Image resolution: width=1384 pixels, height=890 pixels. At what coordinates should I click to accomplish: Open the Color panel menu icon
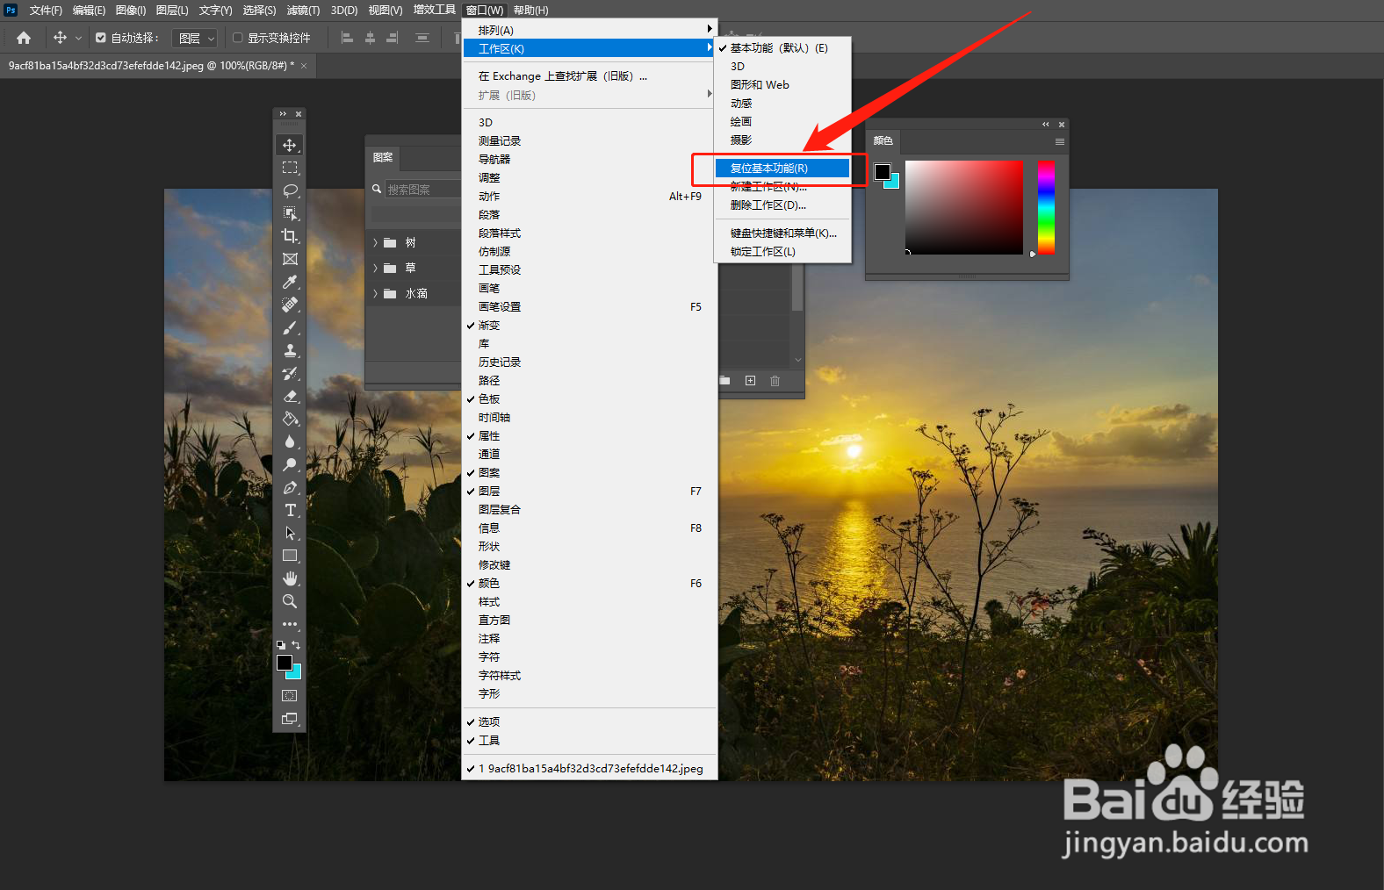pyautogui.click(x=1060, y=141)
